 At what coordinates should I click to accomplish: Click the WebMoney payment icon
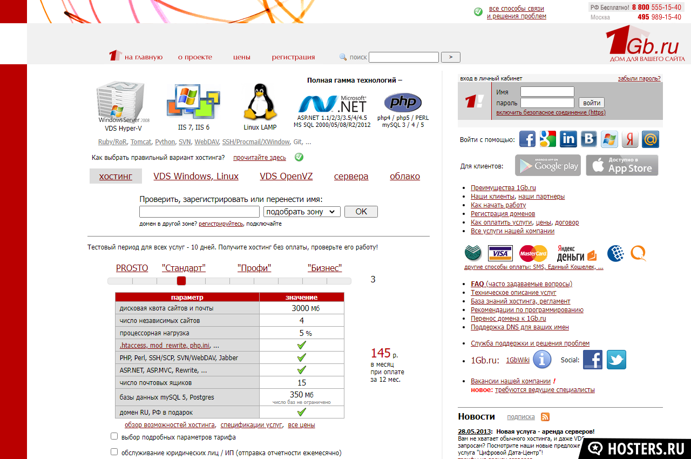coord(616,253)
